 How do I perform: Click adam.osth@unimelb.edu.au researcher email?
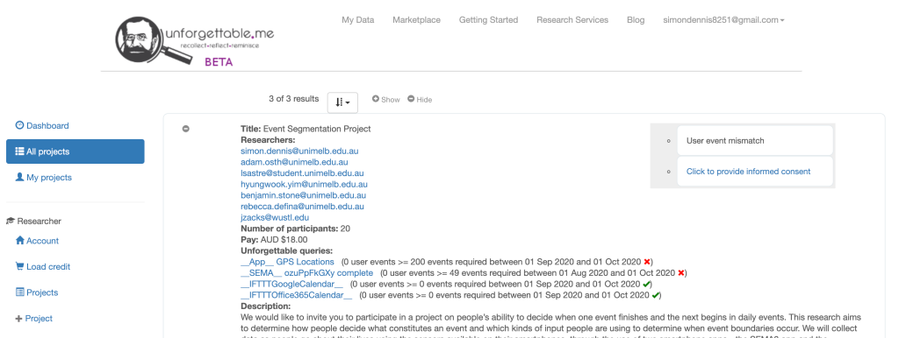294,162
